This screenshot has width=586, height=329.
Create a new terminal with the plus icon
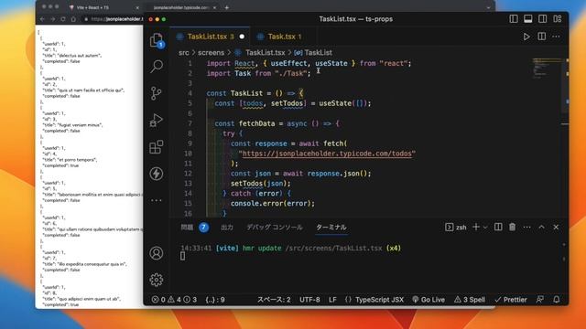pyautogui.click(x=476, y=227)
